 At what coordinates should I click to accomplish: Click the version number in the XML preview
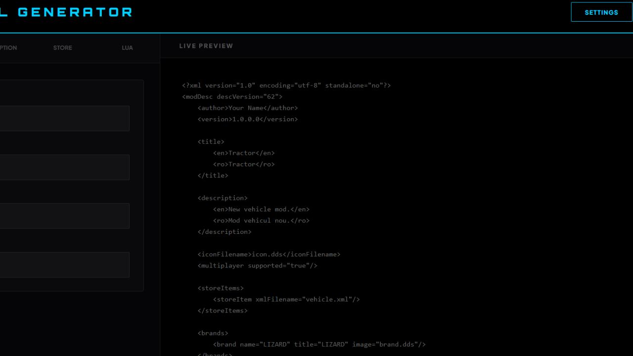coord(248,119)
